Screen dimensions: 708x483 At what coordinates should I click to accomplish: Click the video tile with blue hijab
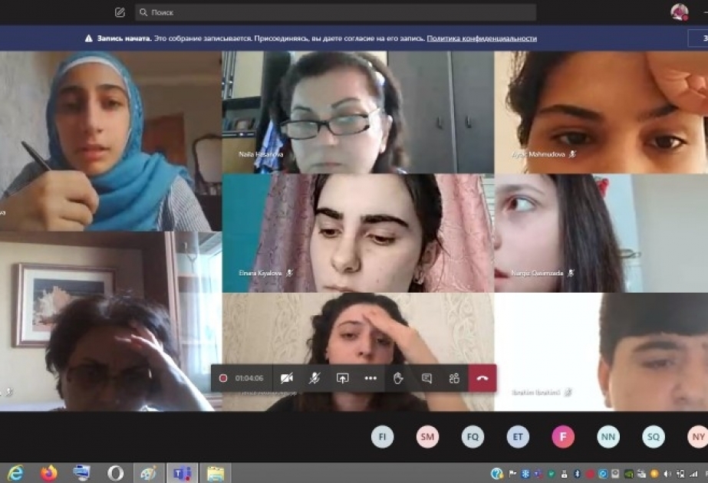click(x=110, y=141)
